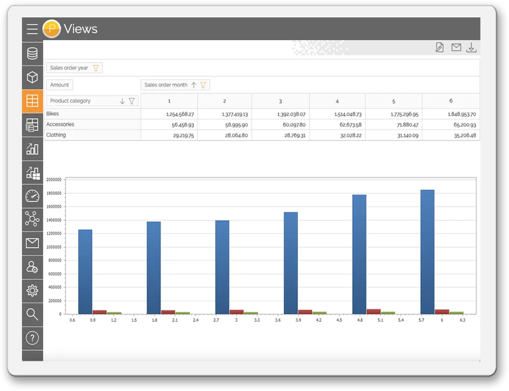This screenshot has width=509, height=391.
Task: Open the bar chart icon in sidebar
Action: pyautogui.click(x=32, y=148)
